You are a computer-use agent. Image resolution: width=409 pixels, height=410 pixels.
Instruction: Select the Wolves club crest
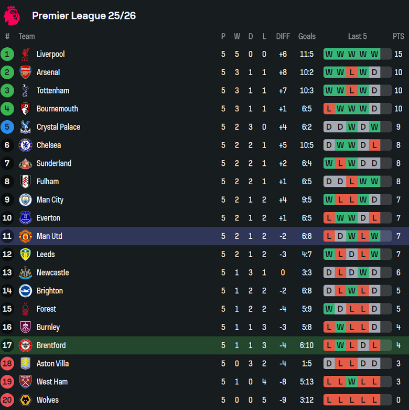(25, 400)
